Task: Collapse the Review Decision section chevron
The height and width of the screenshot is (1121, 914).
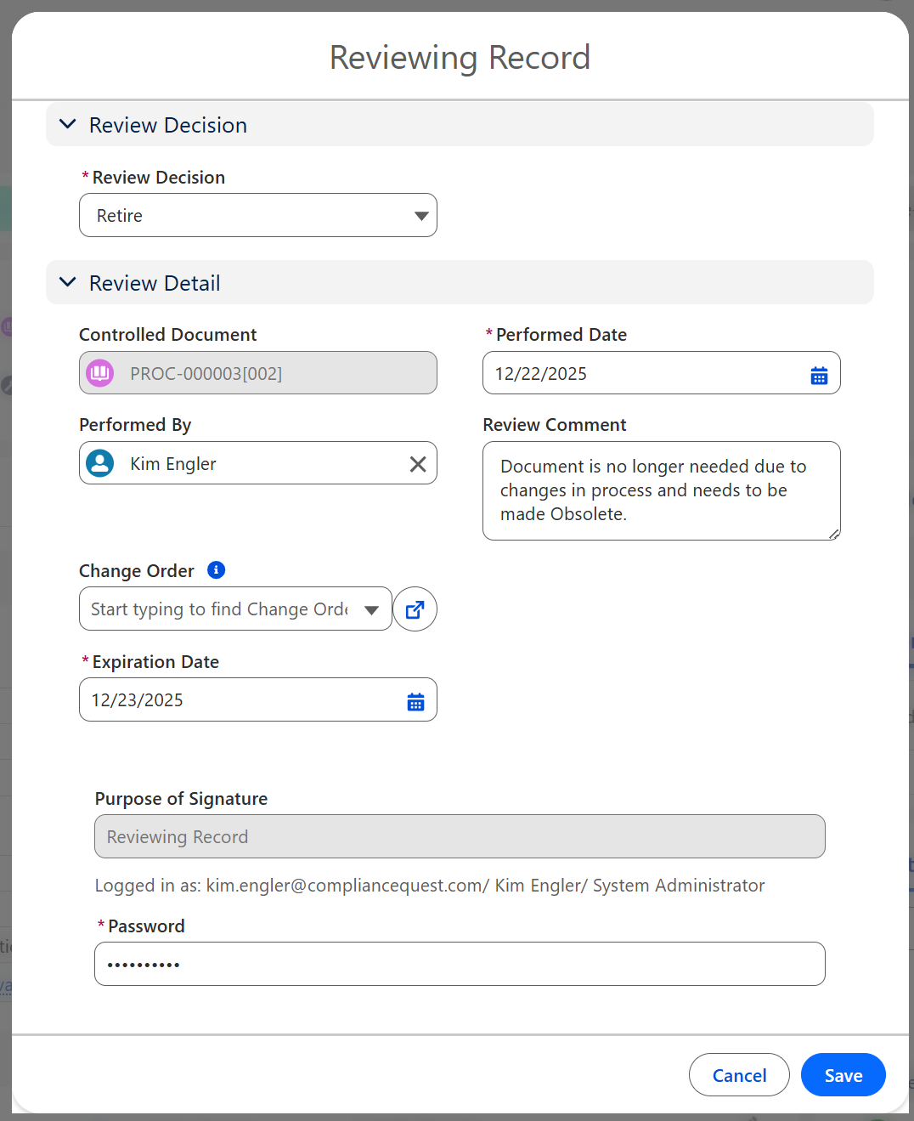Action: (x=68, y=125)
